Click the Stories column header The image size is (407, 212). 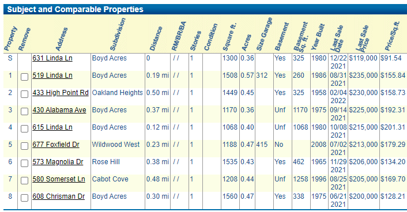click(x=195, y=40)
